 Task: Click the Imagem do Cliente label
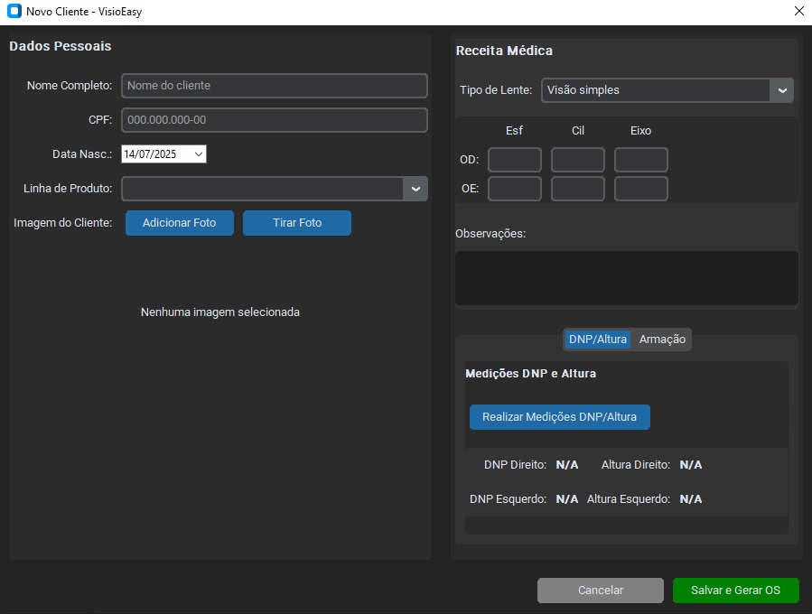coord(62,223)
